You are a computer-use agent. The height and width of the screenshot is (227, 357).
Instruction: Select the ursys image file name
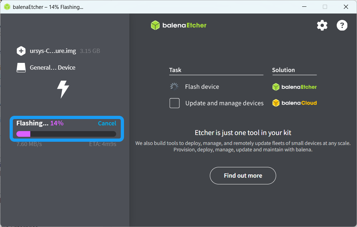click(53, 51)
